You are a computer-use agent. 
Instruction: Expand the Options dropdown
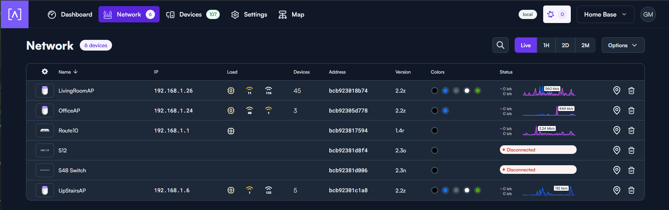point(623,45)
